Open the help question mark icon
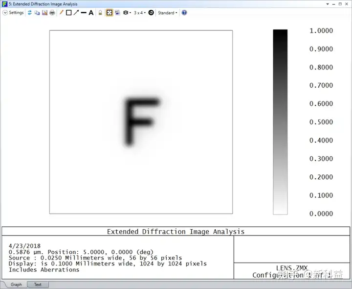Image resolution: width=352 pixels, height=289 pixels. 184,13
